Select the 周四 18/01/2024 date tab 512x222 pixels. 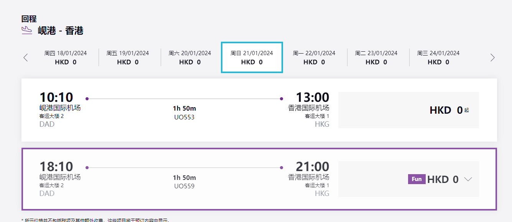pyautogui.click(x=66, y=57)
